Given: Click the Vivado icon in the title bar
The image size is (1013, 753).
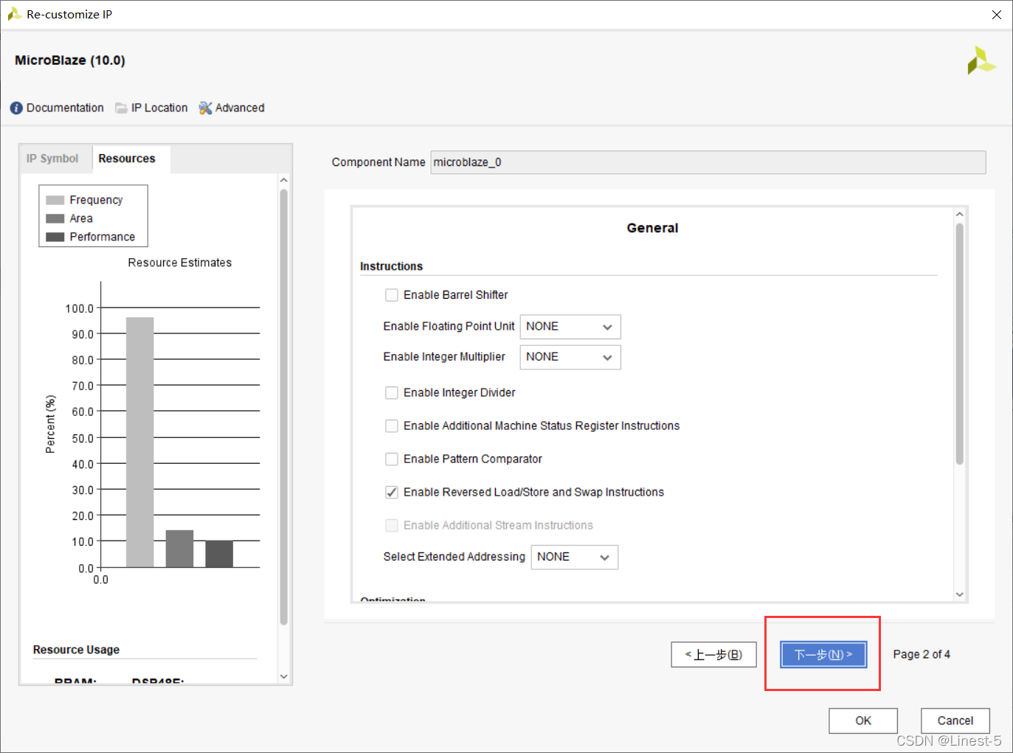Looking at the screenshot, I should 14,14.
